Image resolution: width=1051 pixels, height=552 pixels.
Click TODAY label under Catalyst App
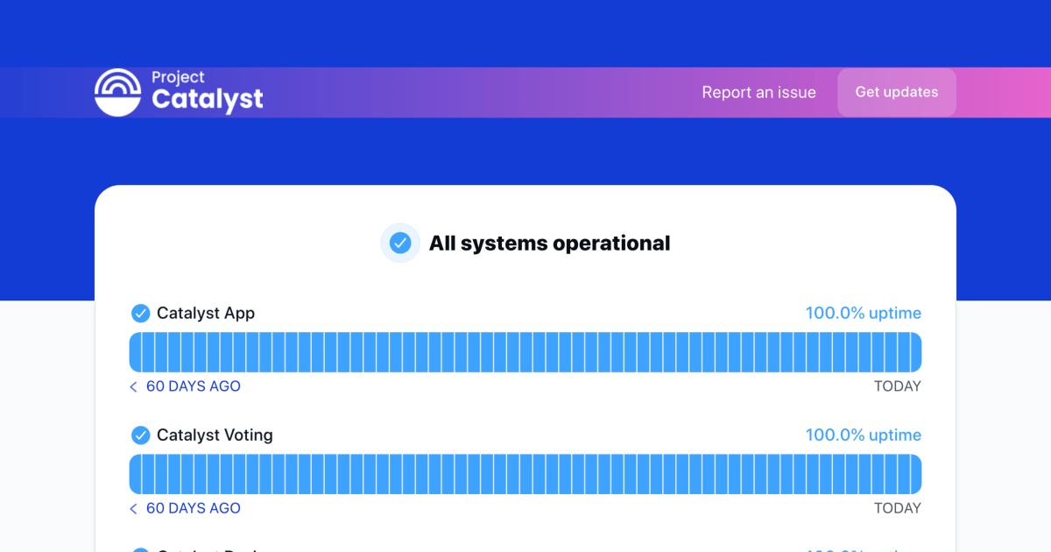(x=898, y=386)
